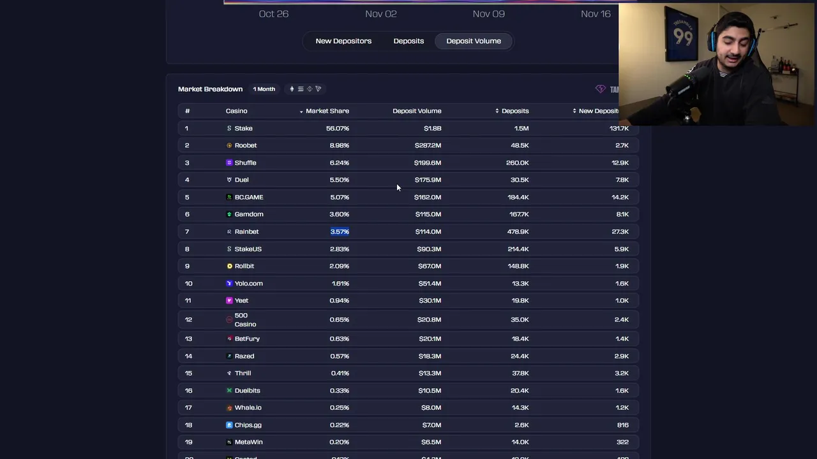Image resolution: width=817 pixels, height=459 pixels.
Task: Click the 131.7K new depositors cell
Action: (619, 128)
